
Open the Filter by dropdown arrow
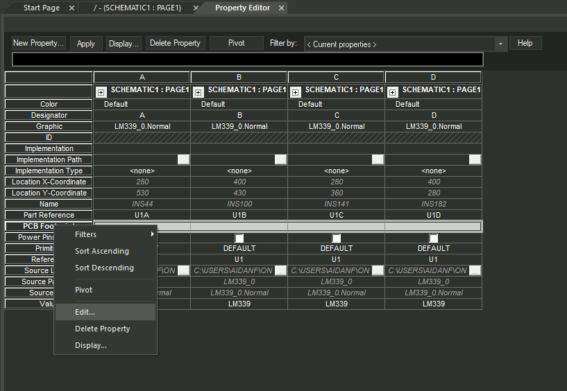point(500,44)
